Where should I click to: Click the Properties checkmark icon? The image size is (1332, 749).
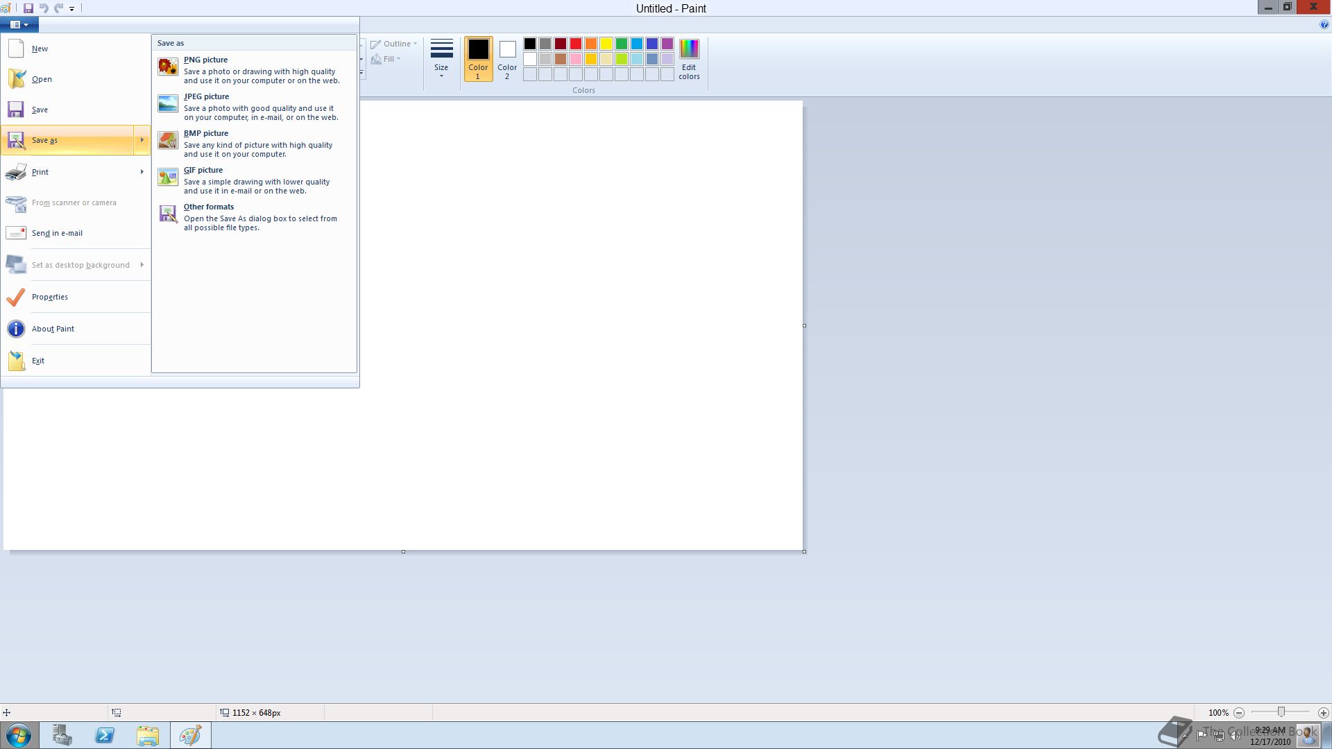click(x=16, y=297)
